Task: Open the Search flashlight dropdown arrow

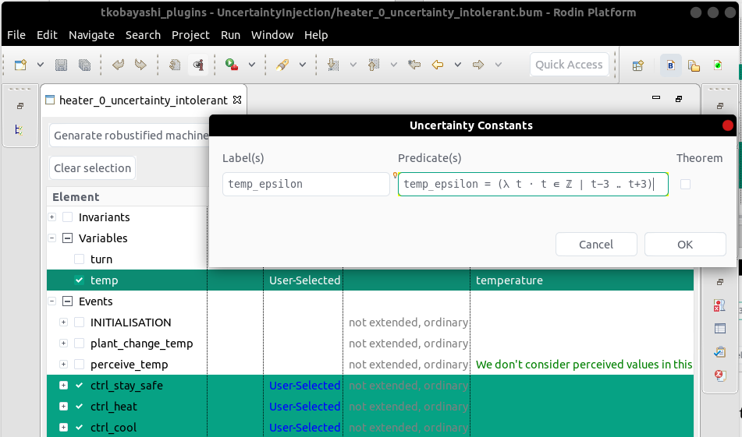Action: [303, 65]
